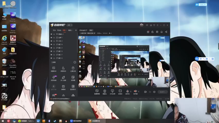Open the 弹幕助手 danmaku assistant tool
The width and height of the screenshot is (219, 123).
54,69
